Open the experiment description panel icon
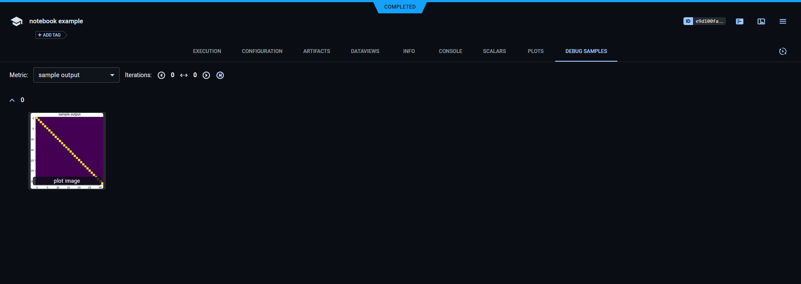Screen dimensions: 801x284 (x=739, y=22)
